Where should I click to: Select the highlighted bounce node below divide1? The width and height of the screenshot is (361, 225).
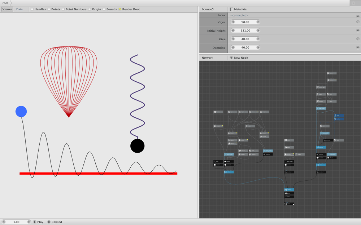point(289,154)
